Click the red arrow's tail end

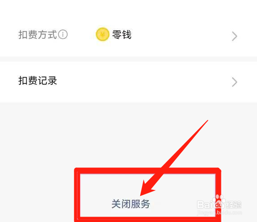click(206, 122)
